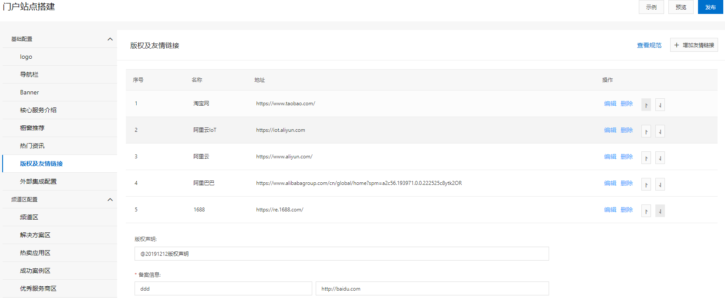The height and width of the screenshot is (298, 725).
Task: Open the 频道区 item
Action: click(60, 217)
